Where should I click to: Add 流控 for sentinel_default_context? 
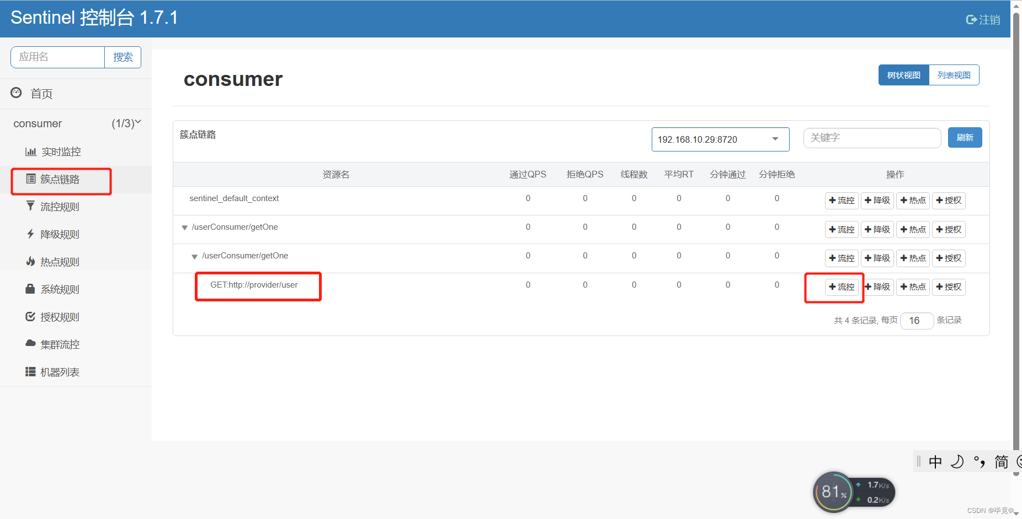(x=842, y=201)
